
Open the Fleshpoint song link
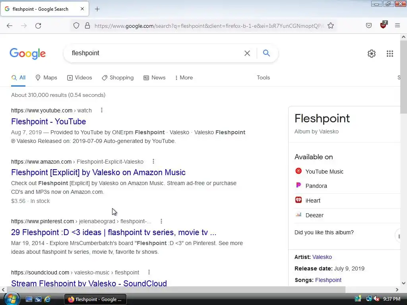(x=328, y=280)
